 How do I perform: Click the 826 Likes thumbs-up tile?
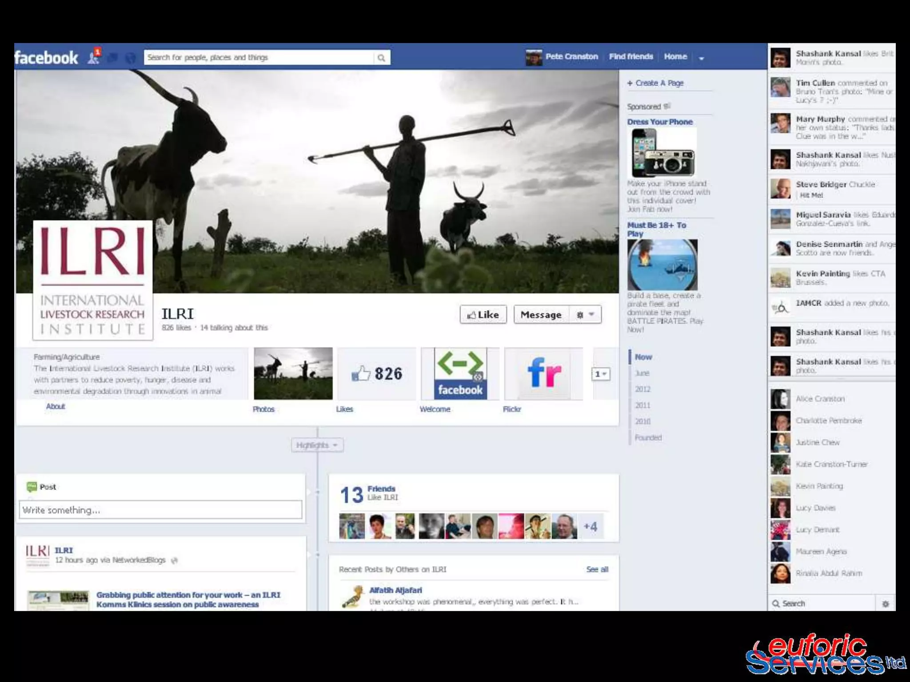376,374
